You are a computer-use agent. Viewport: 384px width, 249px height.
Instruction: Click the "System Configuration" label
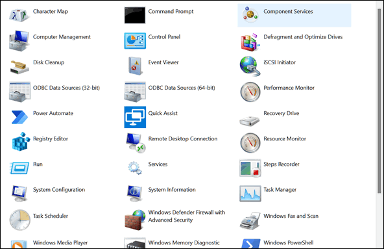pos(59,190)
